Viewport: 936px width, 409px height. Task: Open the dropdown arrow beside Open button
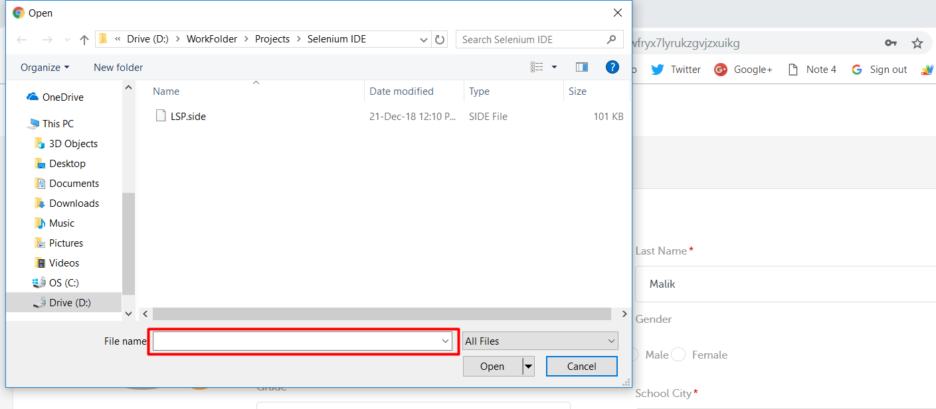click(x=528, y=366)
